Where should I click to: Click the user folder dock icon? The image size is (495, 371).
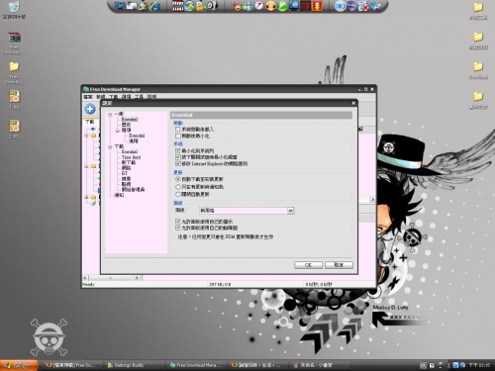click(200, 6)
